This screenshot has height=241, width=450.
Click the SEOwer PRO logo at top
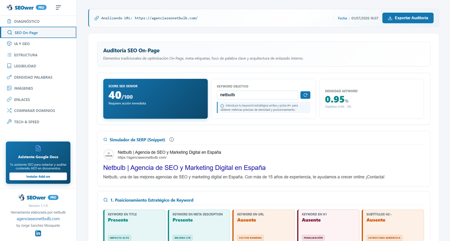(x=26, y=8)
